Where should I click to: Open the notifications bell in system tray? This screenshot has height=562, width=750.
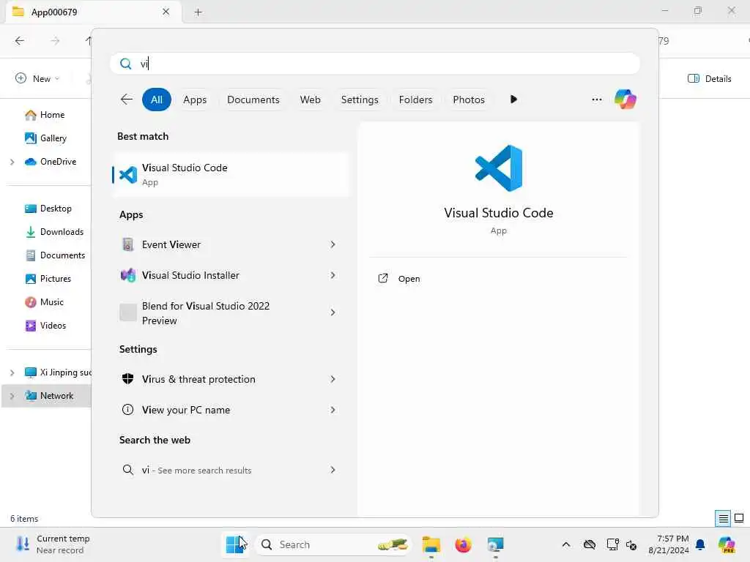700,544
